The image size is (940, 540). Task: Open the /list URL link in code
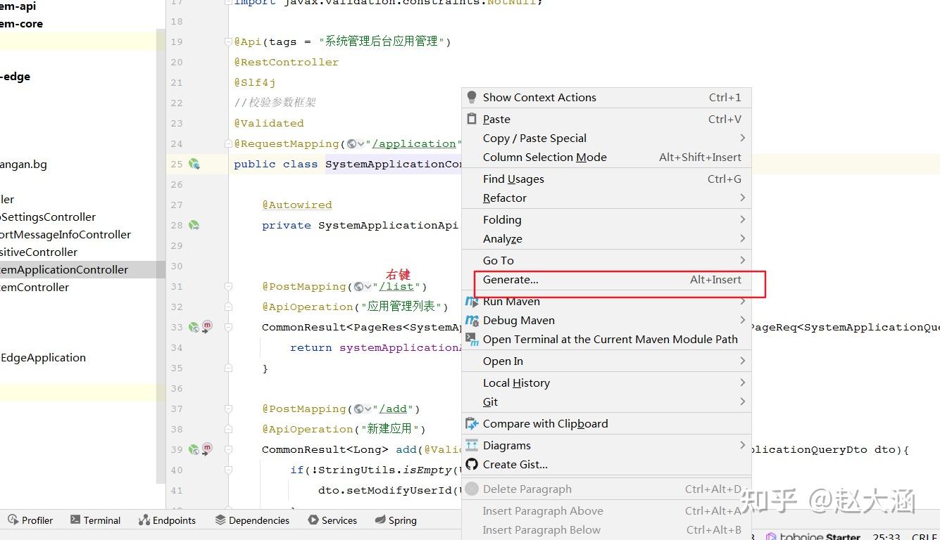click(396, 286)
